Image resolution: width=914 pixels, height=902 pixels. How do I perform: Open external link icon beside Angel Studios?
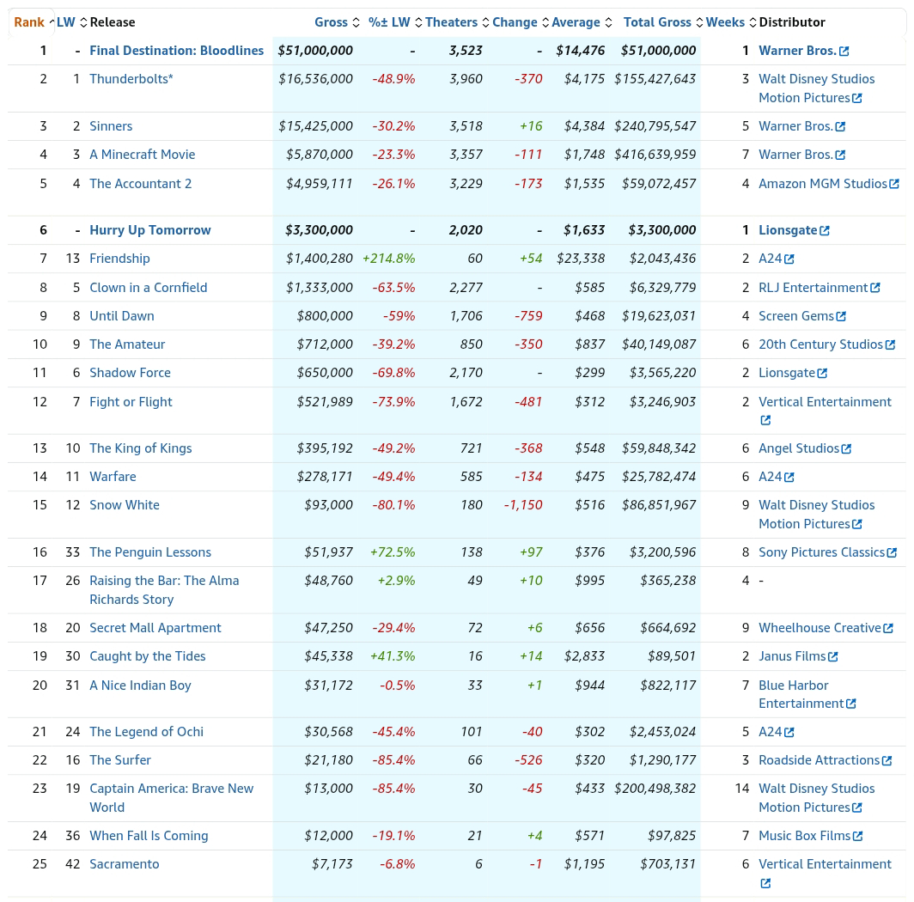coord(846,449)
